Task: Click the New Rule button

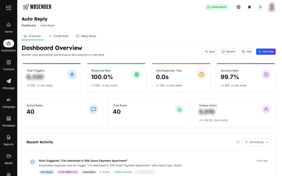Action: (266, 51)
